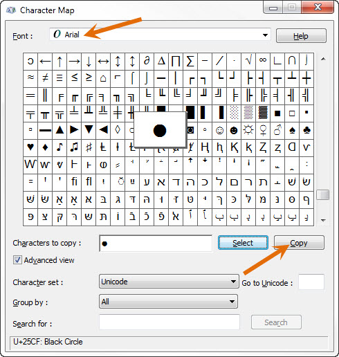Select the identical-to triple bar symbol
The image size is (339, 357).
pos(59,79)
